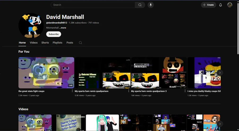Open options menu for 'the great state fight csupo'
This screenshot has height=131, width=239.
[x=72, y=91]
